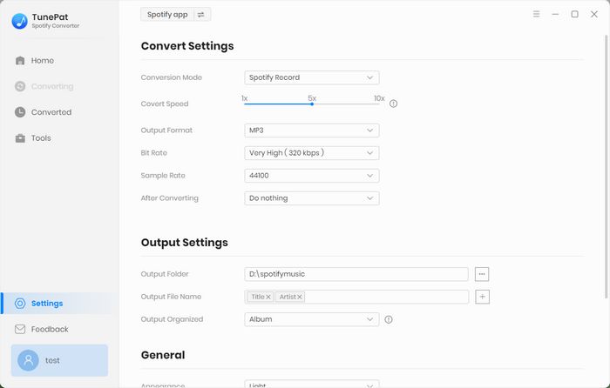Click the swap arrows next to Spotify app
The width and height of the screenshot is (610, 388).
click(200, 15)
